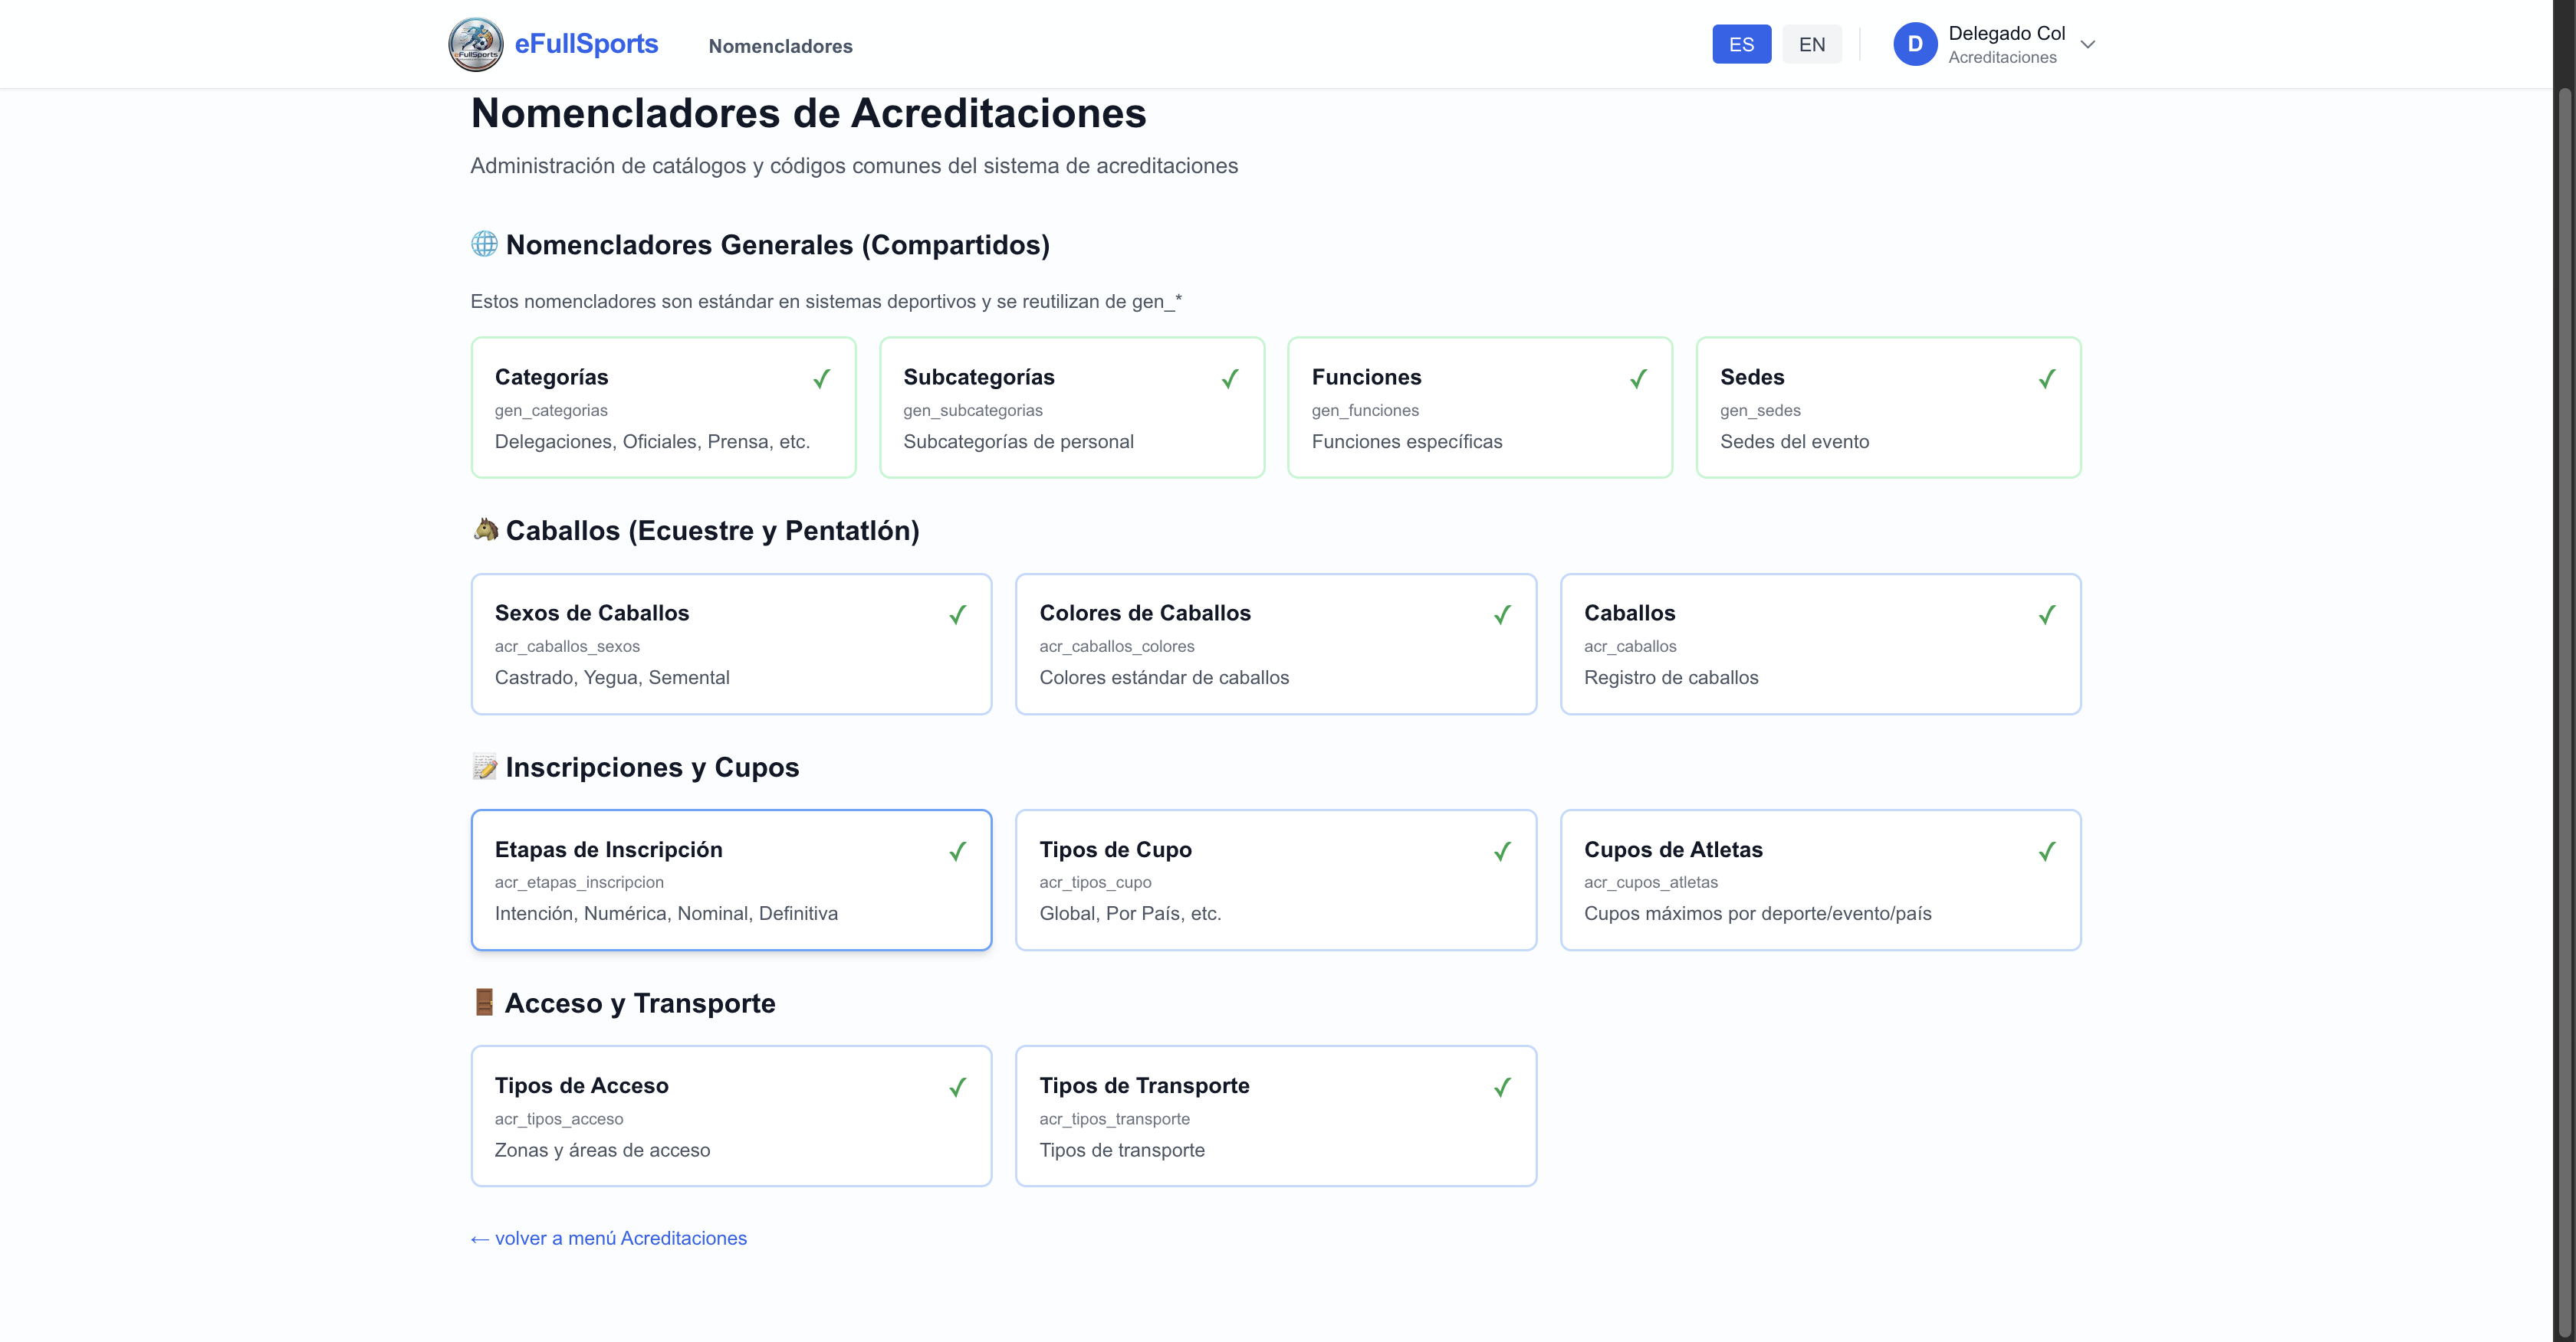Click the eFullSports brand name
2576x1342 pixels.
[x=586, y=44]
